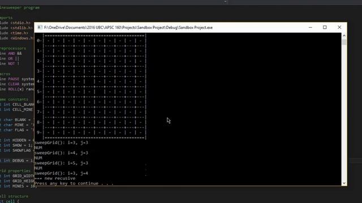Image resolution: width=362 pixels, height=203 pixels.
Task: Click the row label "6-" in grid
Action: coord(39,101)
